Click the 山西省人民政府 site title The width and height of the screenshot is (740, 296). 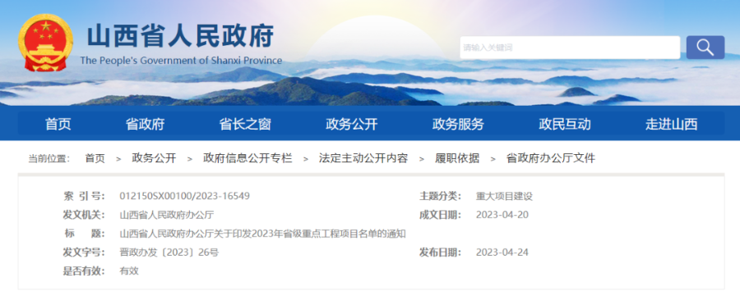[180, 36]
